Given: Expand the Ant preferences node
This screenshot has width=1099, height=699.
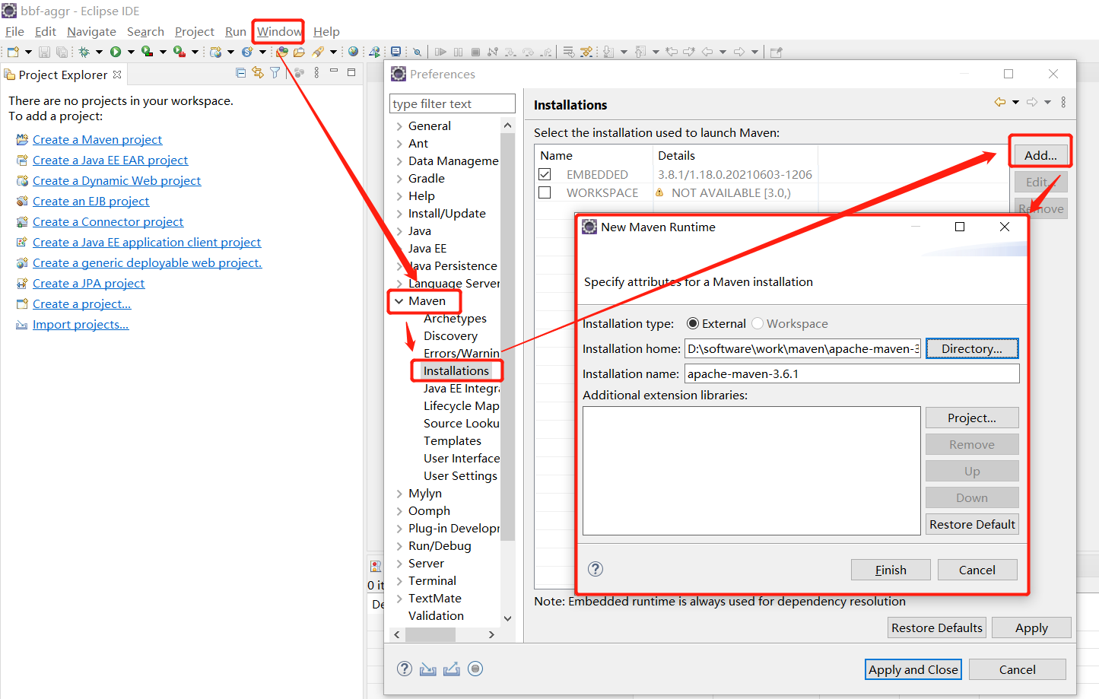Looking at the screenshot, I should [399, 144].
